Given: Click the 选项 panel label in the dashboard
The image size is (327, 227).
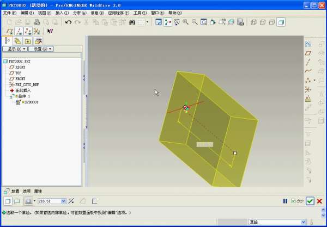Looking at the screenshot, I should (x=27, y=192).
